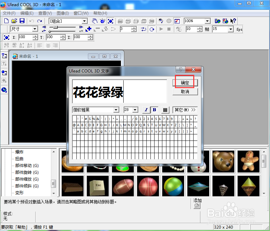
Task: Click the Save disk icon
Action: (22, 21)
